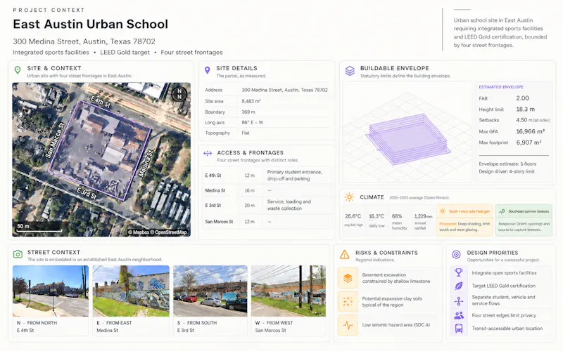Click the E 4th St frontage row label
This screenshot has height=351, width=563.
pos(213,175)
